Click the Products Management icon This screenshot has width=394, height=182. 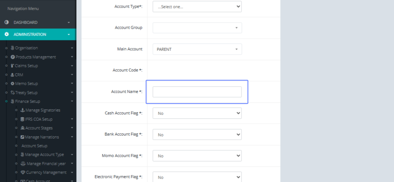[13, 57]
